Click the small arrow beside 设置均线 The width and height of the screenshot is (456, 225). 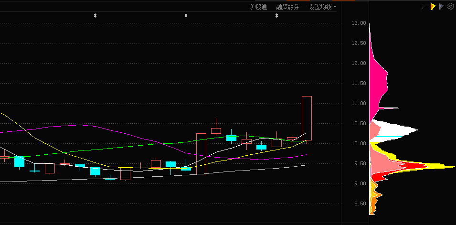coord(335,7)
